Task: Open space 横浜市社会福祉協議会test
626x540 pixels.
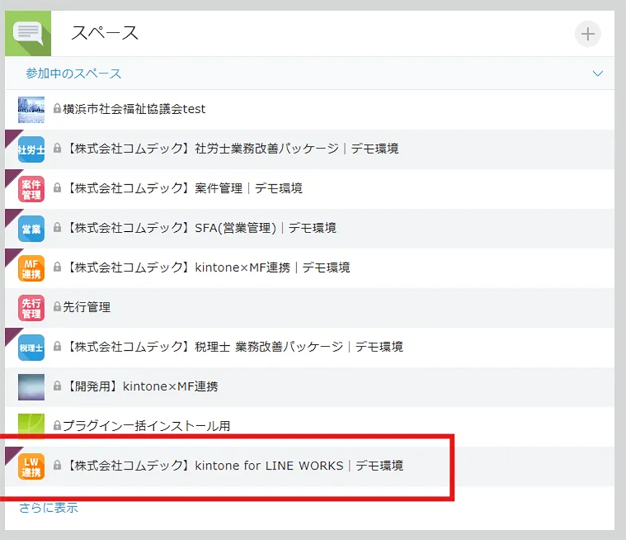Action: click(x=134, y=109)
